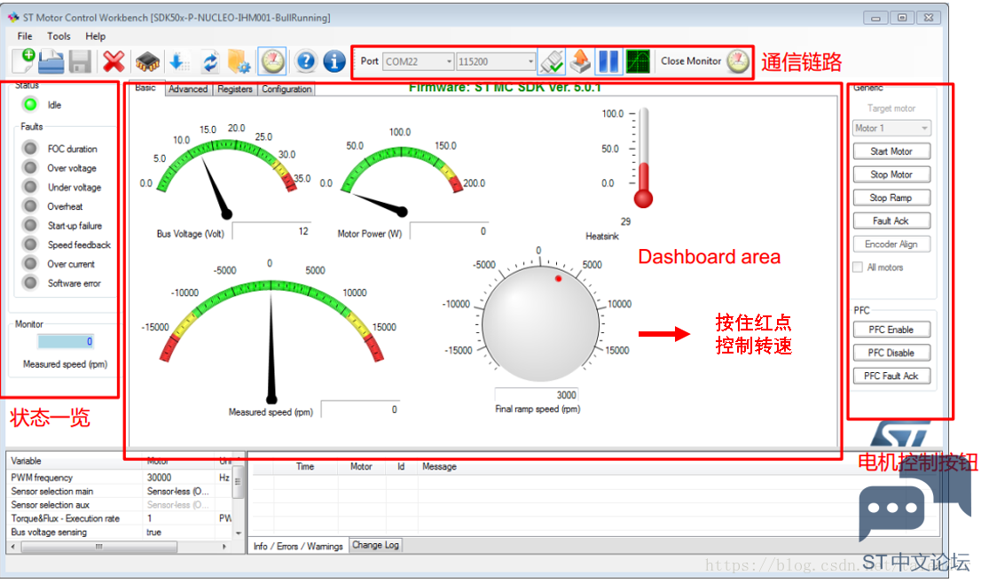Viewport: 981px width, 583px height.
Task: Click the Speed feedback fault indicator
Action: [x=30, y=245]
